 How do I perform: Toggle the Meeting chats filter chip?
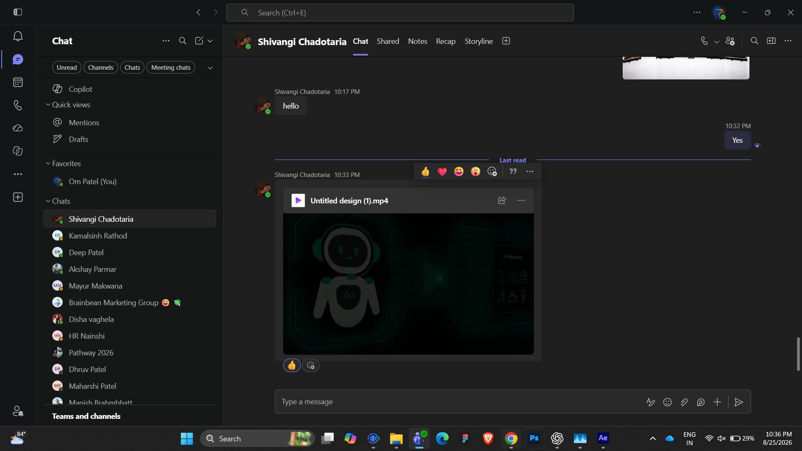tap(171, 68)
